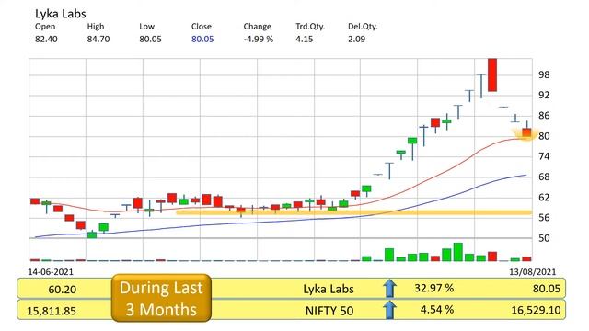Image resolution: width=589 pixels, height=331 pixels.
Task: Select the Low value 80.05
Action: point(150,39)
